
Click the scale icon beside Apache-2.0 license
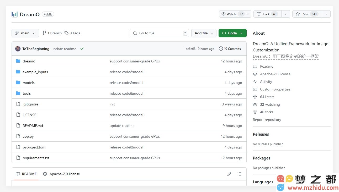pos(255,74)
